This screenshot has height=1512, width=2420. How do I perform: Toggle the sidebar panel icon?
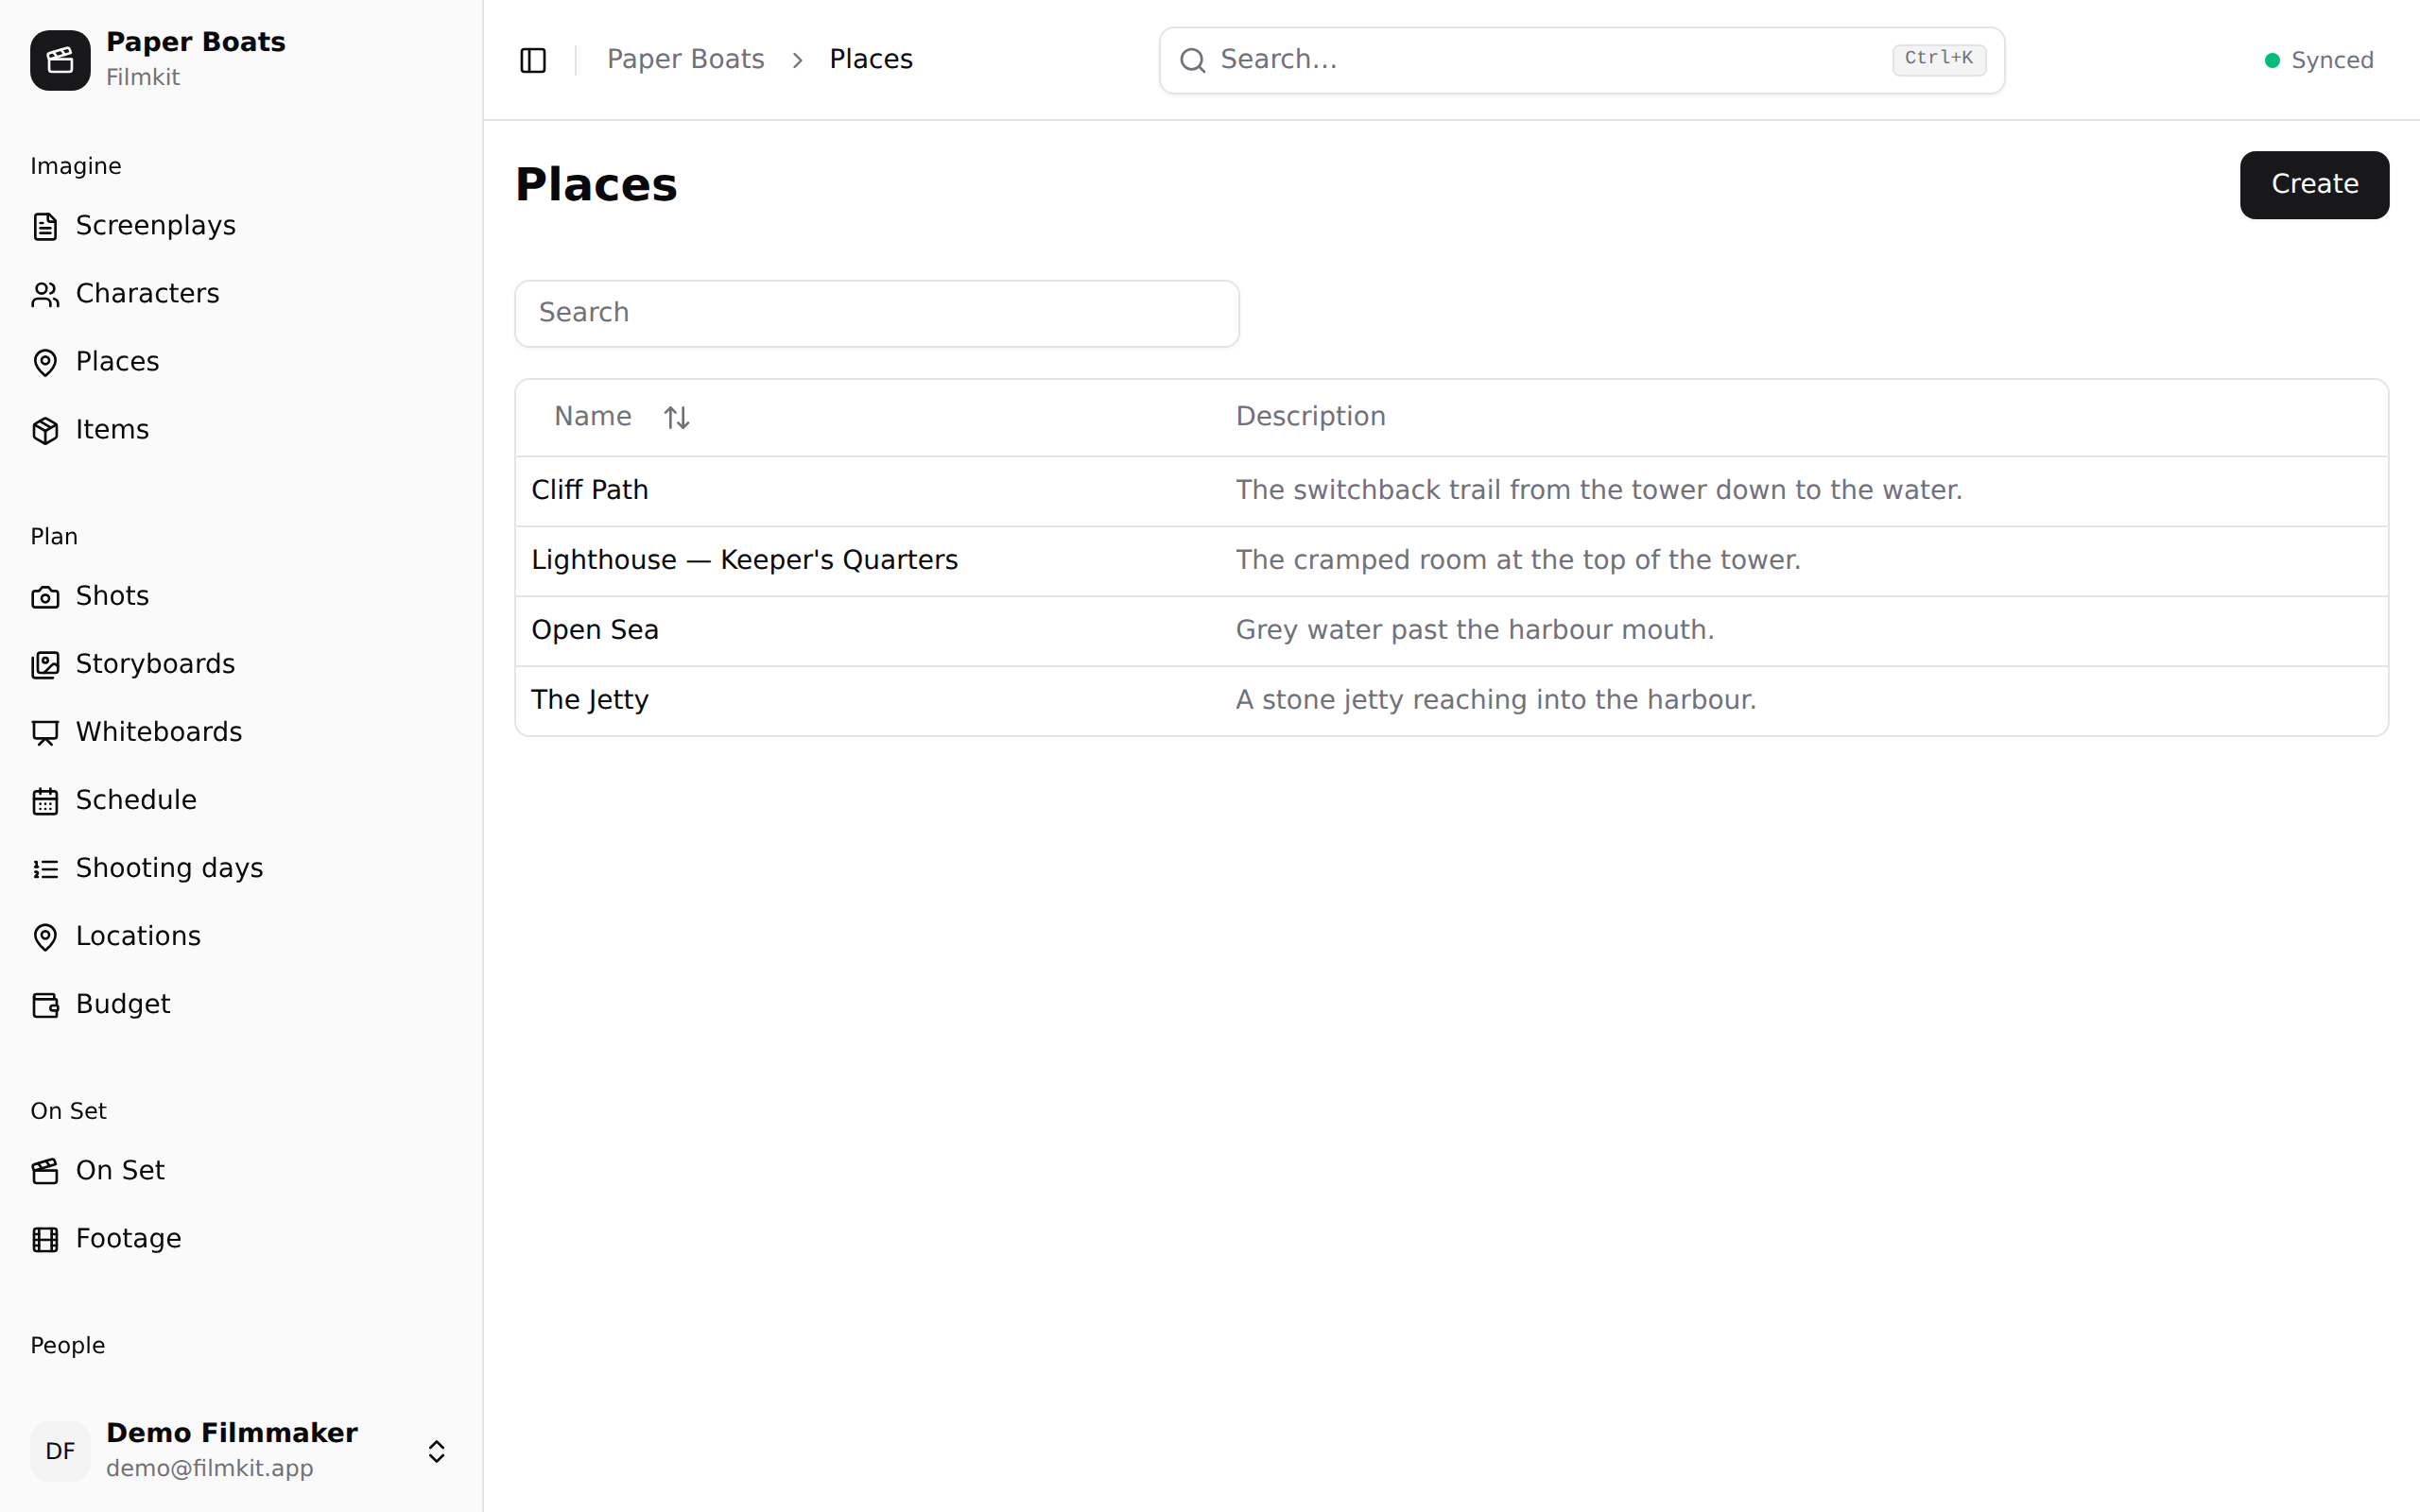pos(533,60)
